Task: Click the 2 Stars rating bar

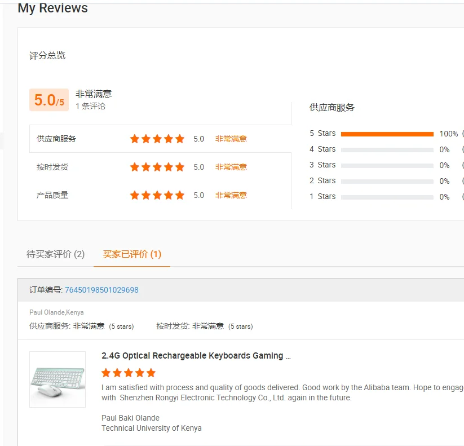Action: (387, 181)
